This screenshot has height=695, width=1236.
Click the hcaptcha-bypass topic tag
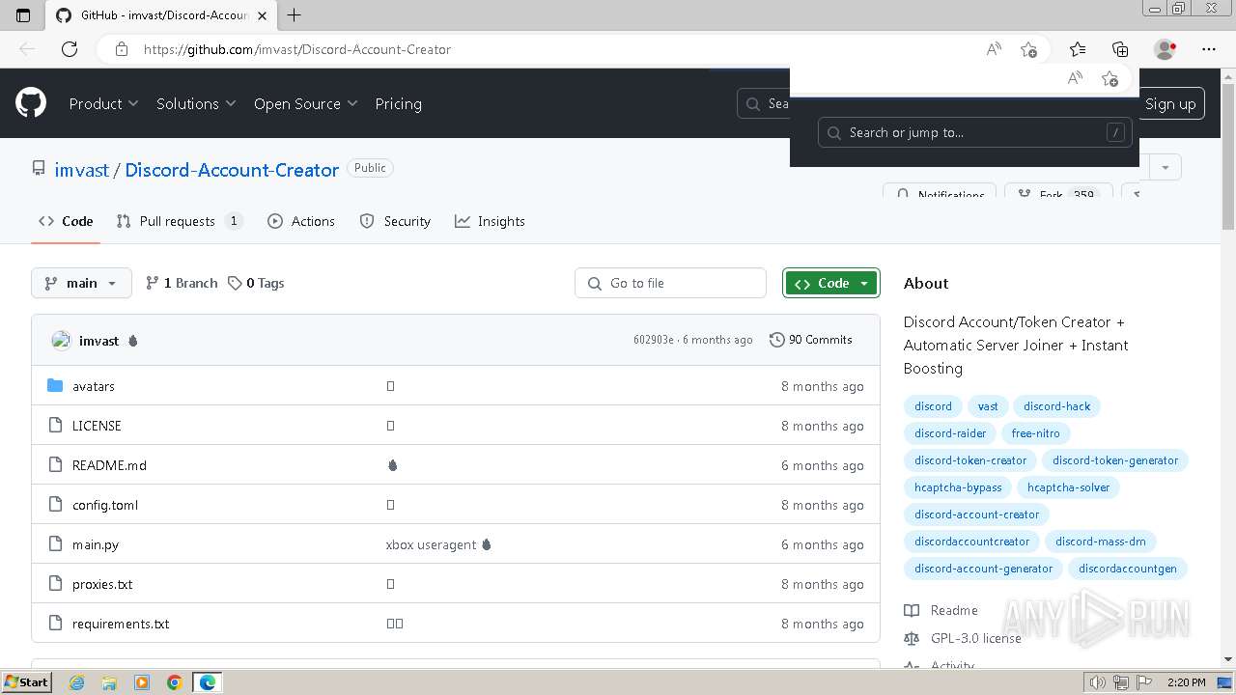[x=958, y=487]
